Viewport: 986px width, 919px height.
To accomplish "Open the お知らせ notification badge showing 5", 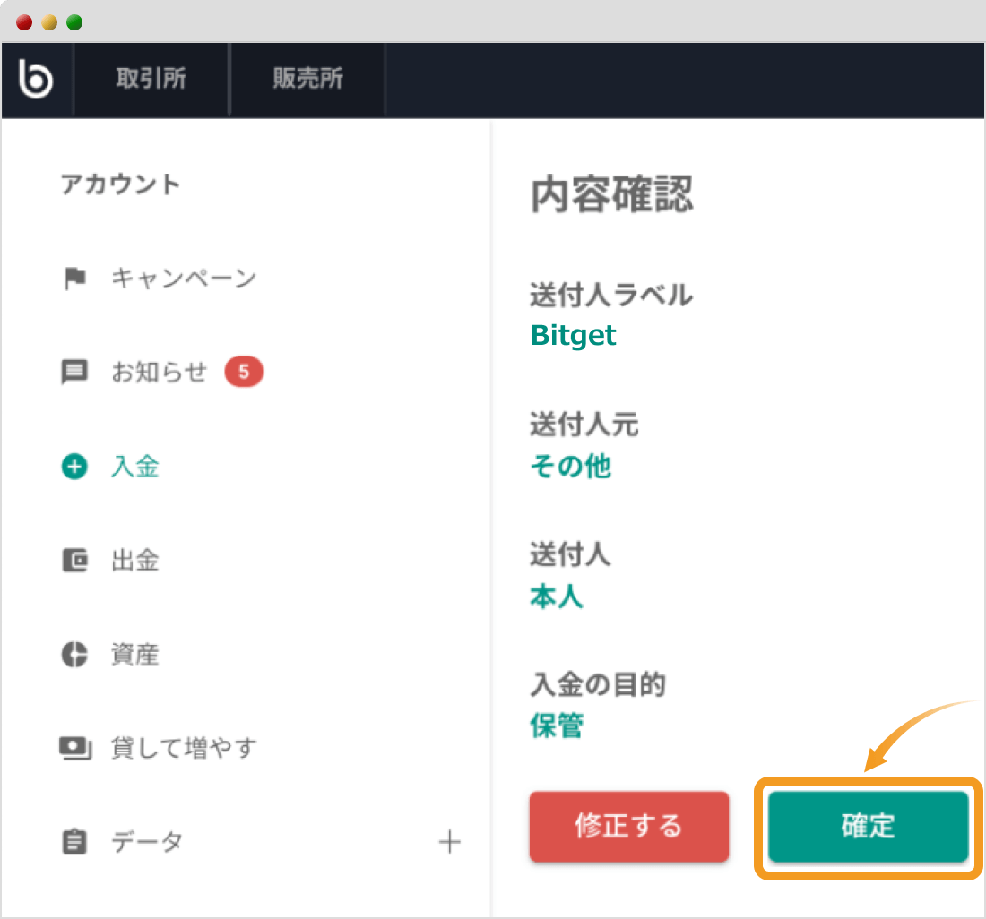I will click(244, 372).
